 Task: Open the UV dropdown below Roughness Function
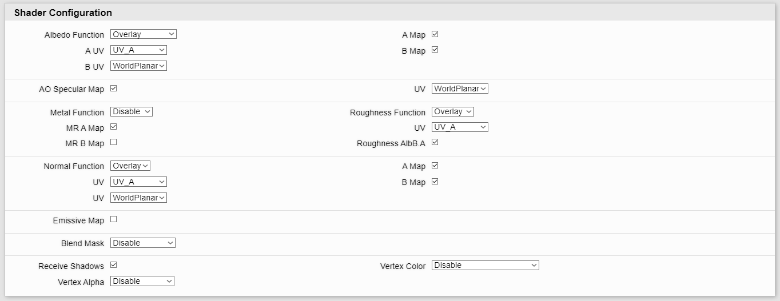coord(460,127)
